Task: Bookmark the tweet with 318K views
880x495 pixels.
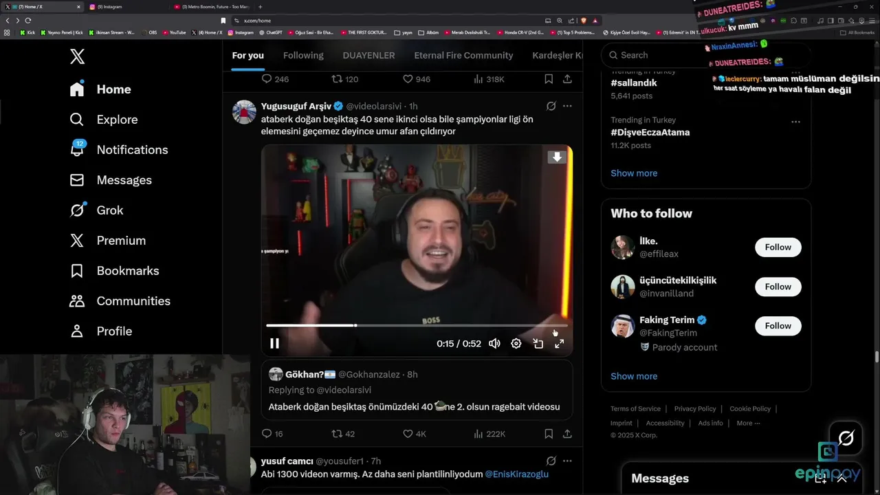Action: point(549,79)
